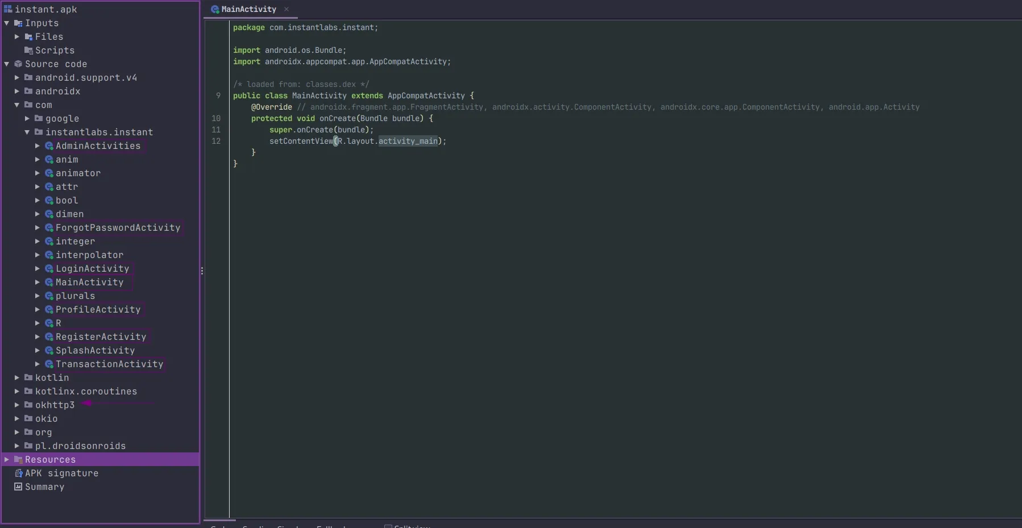
Task: Click the ProfileActivity class icon
Action: pos(49,310)
